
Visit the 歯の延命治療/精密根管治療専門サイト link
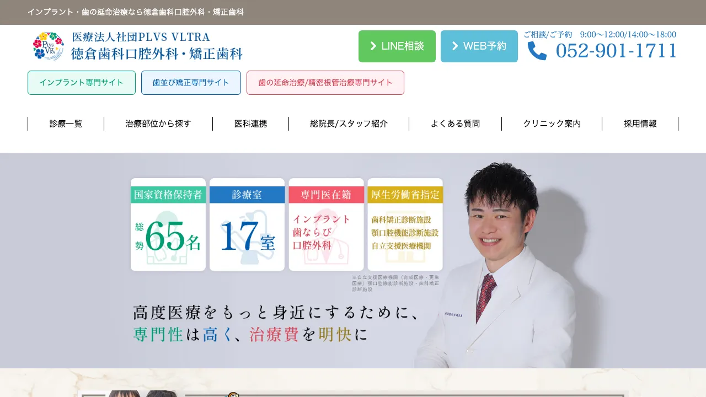tap(325, 83)
